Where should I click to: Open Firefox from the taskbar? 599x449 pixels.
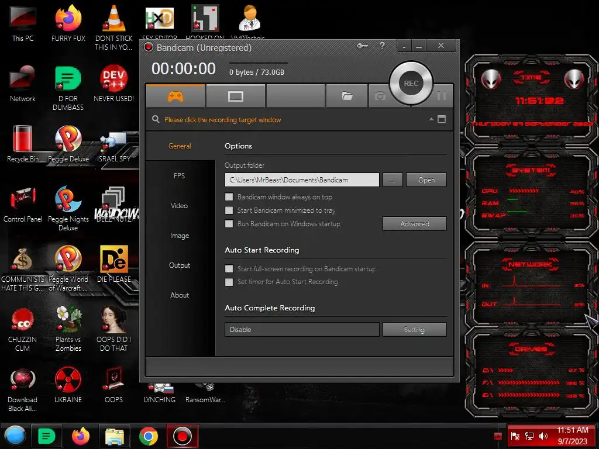[x=81, y=436]
